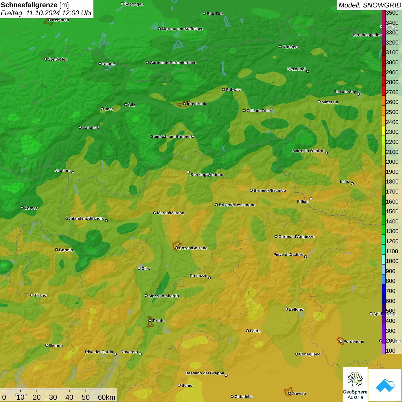Click the Reutte label

pyautogui.click(x=109, y=64)
